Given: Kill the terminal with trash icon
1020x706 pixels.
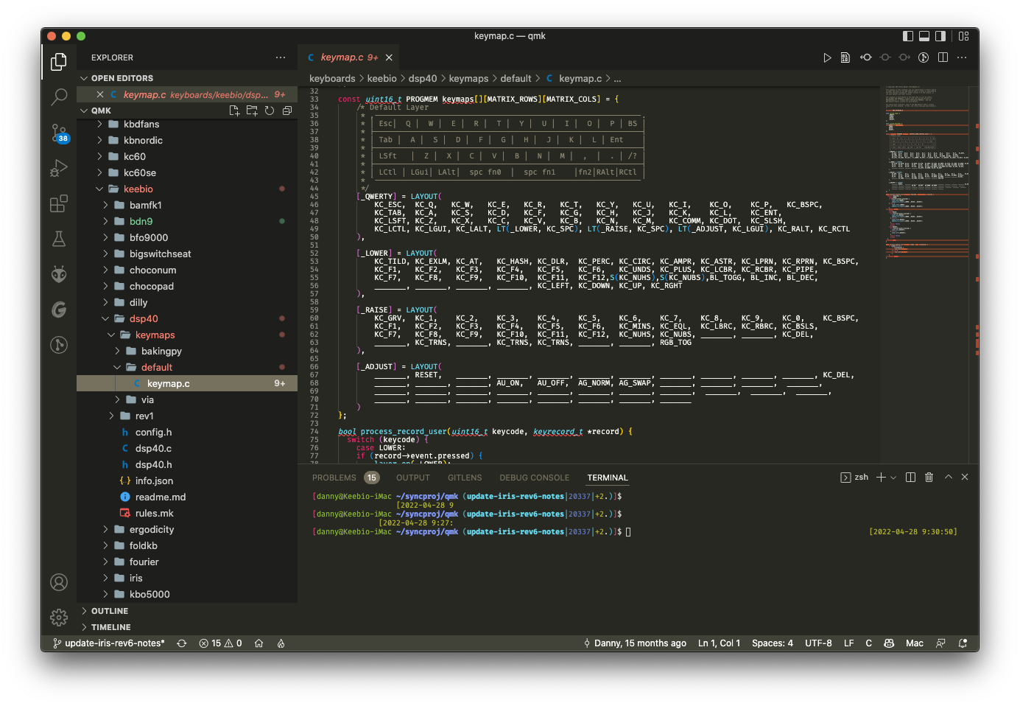Looking at the screenshot, I should click(x=929, y=478).
